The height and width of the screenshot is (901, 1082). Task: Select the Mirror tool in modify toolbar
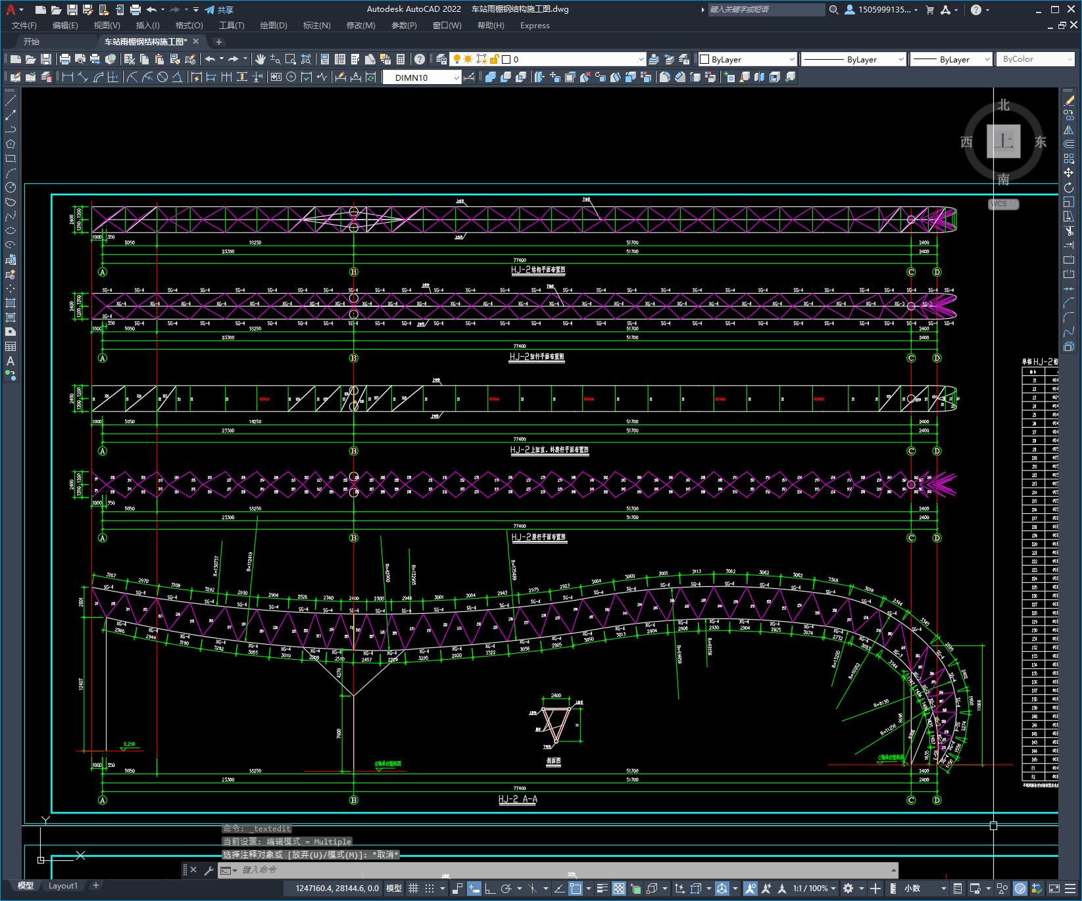click(1069, 129)
